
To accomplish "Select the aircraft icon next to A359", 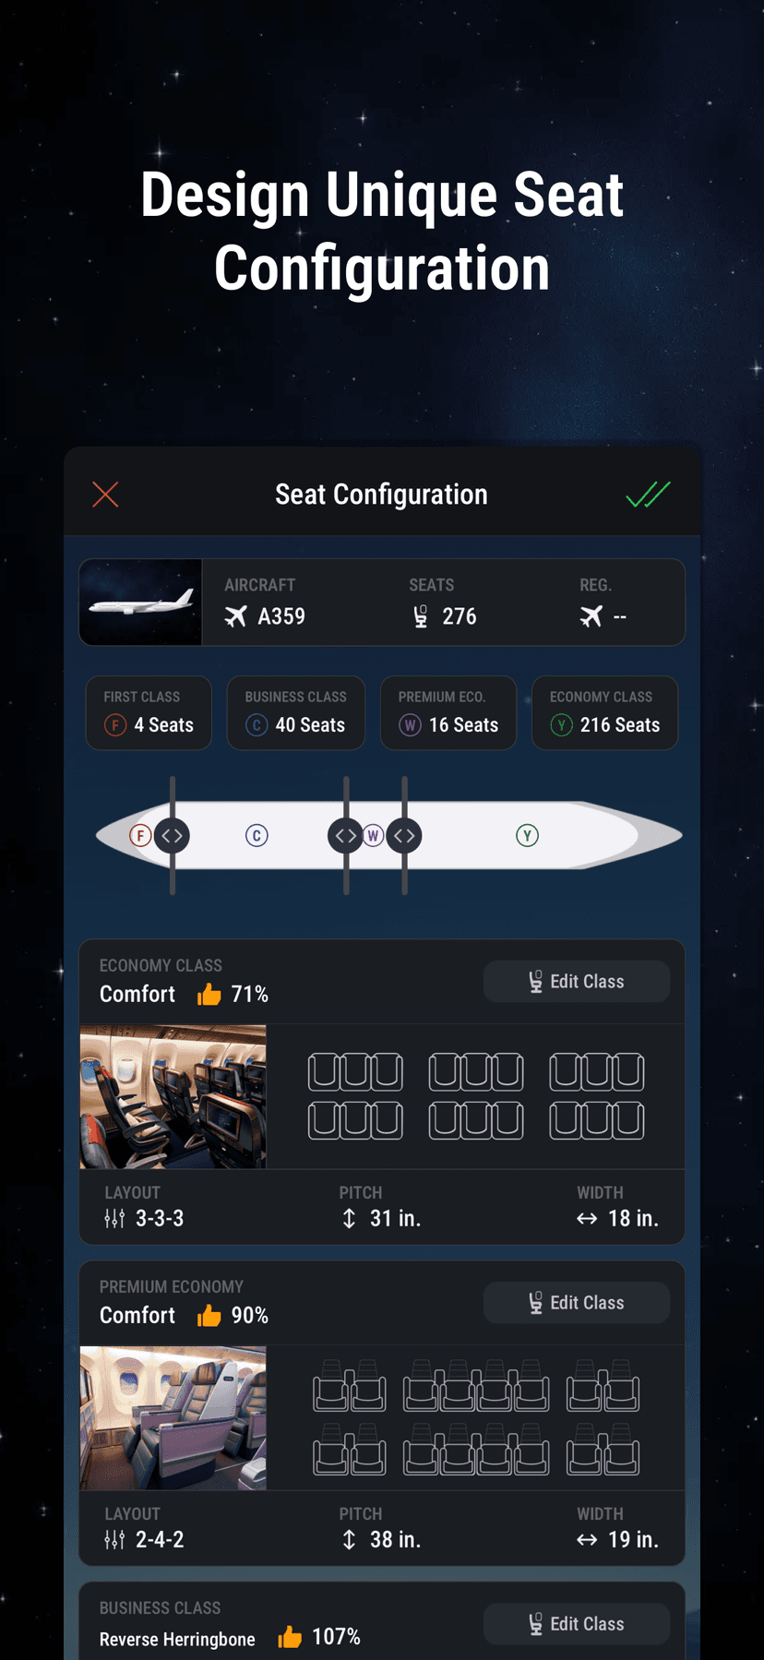I will point(237,616).
